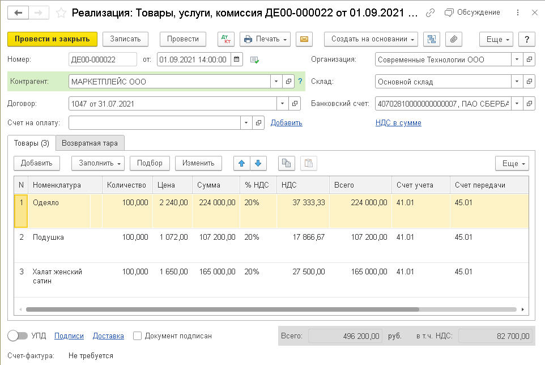Click the envelope email icon
Viewport: 545px width, 365px height.
(x=304, y=39)
